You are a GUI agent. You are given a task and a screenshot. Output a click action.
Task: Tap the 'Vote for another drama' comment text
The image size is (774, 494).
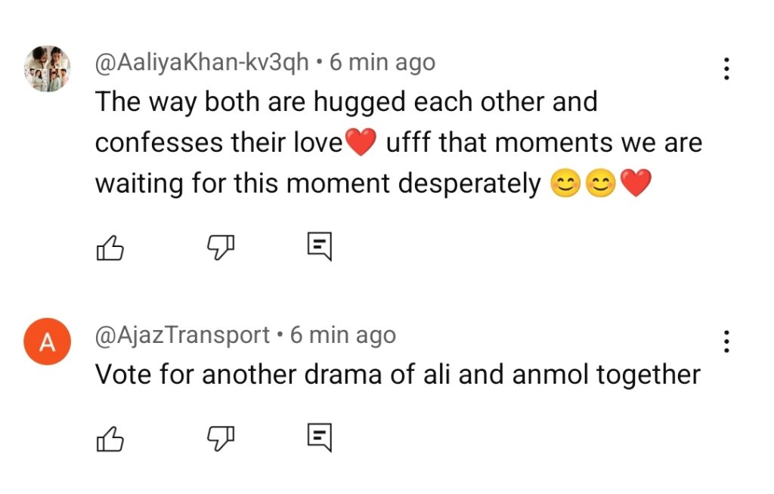398,375
